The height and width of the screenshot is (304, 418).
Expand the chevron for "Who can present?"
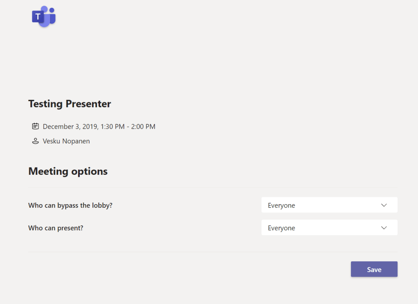coord(384,228)
